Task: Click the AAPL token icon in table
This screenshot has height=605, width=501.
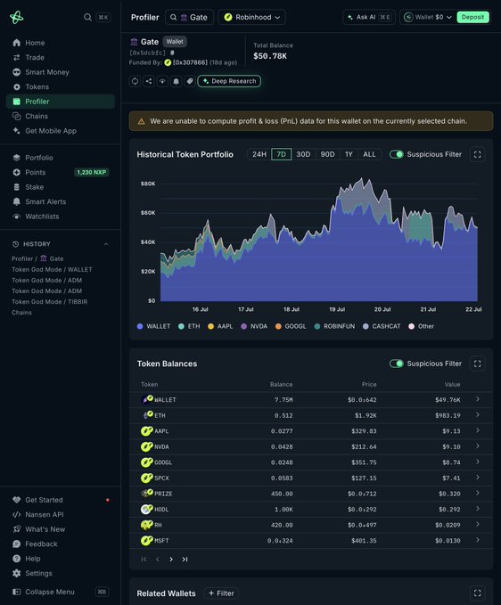Action: point(147,431)
